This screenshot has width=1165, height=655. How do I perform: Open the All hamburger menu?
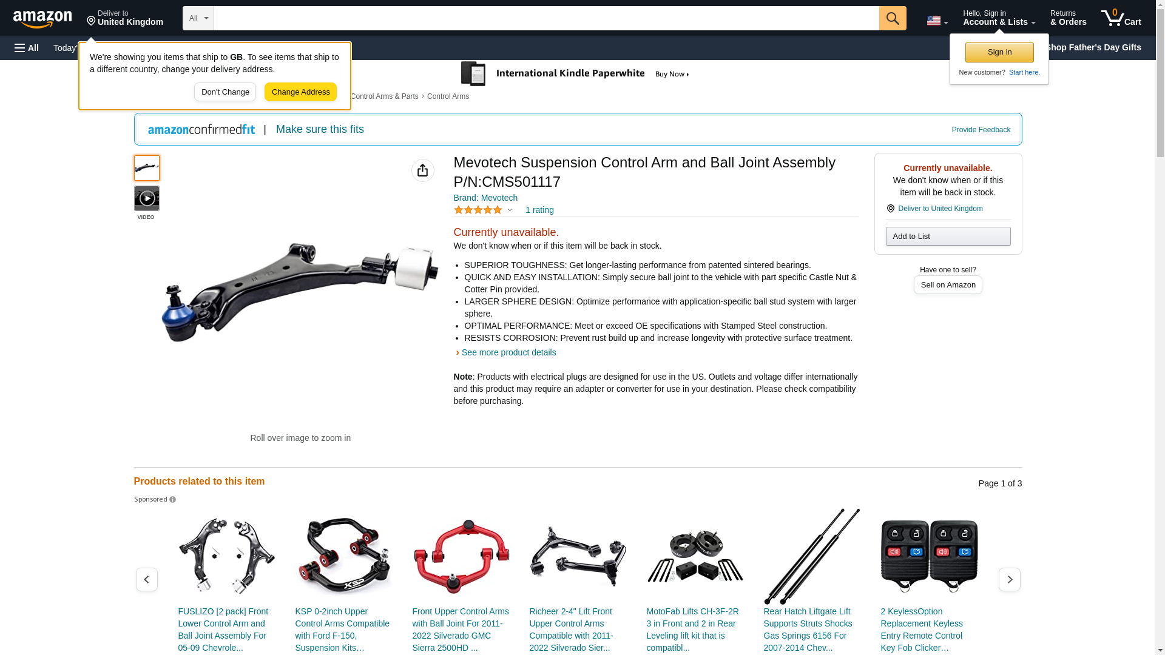(27, 48)
